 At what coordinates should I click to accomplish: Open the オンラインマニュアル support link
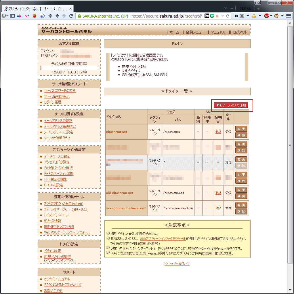[57, 279]
